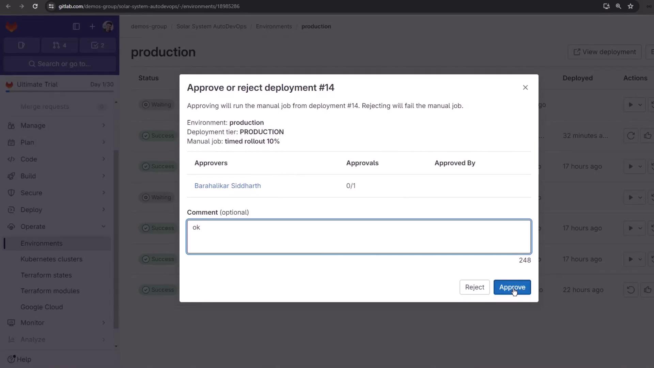Viewport: 654px width, 368px height.
Task: Click the browser reload icon
Action: pyautogui.click(x=35, y=6)
